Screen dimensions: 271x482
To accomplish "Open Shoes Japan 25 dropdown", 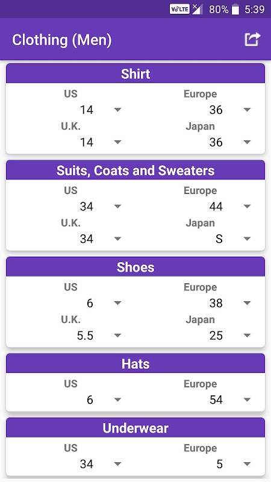I will (x=200, y=336).
